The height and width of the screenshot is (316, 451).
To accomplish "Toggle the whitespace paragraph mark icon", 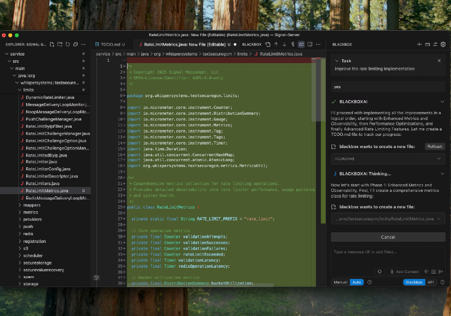I will coord(293,44).
